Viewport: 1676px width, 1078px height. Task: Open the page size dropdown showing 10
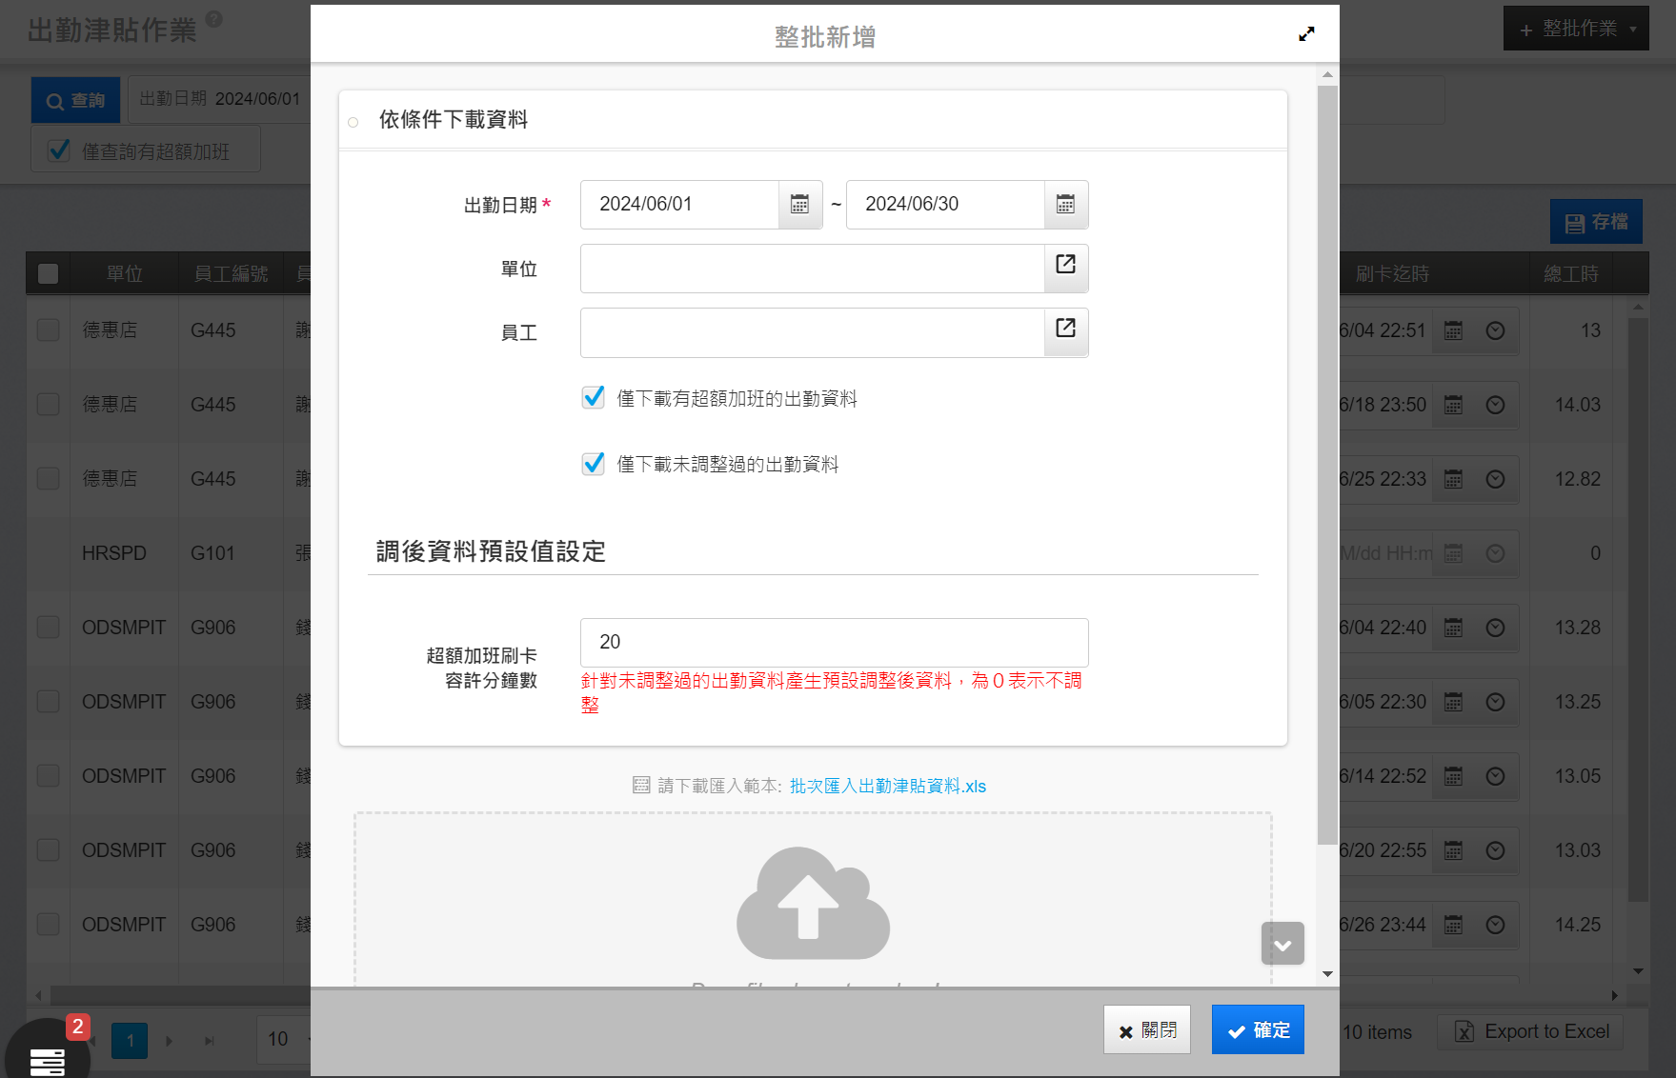pyautogui.click(x=283, y=1039)
